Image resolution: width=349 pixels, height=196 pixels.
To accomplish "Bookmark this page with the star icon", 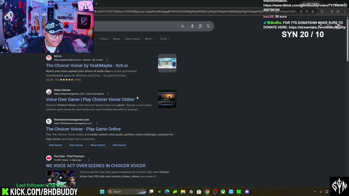I will point(313,11).
